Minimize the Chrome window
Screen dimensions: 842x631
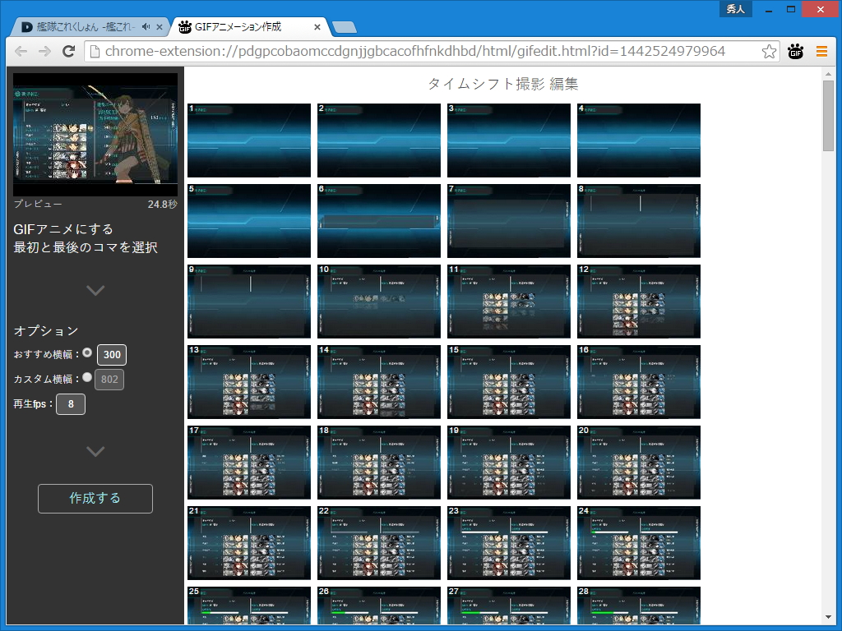(769, 9)
